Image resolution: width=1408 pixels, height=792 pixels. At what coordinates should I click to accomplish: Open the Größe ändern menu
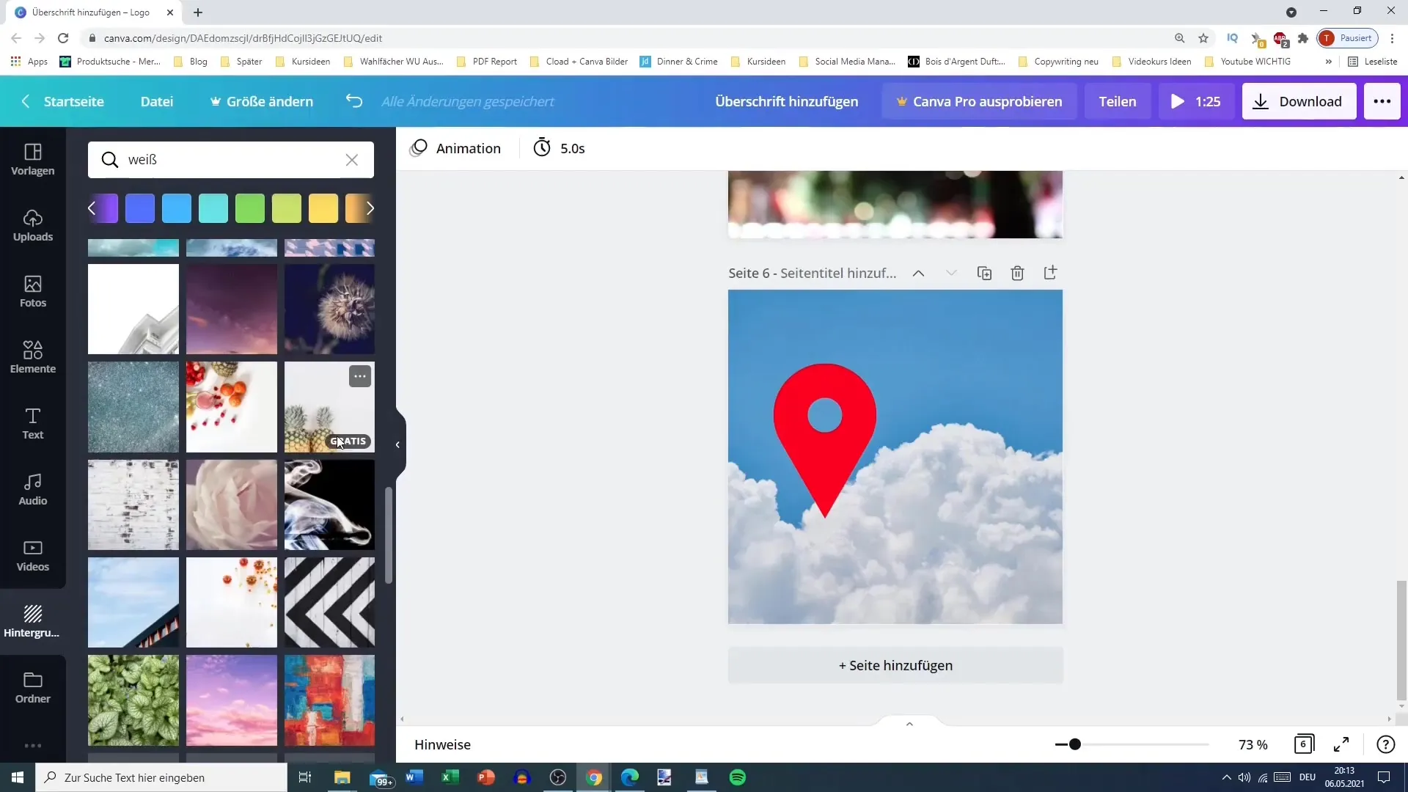(261, 101)
